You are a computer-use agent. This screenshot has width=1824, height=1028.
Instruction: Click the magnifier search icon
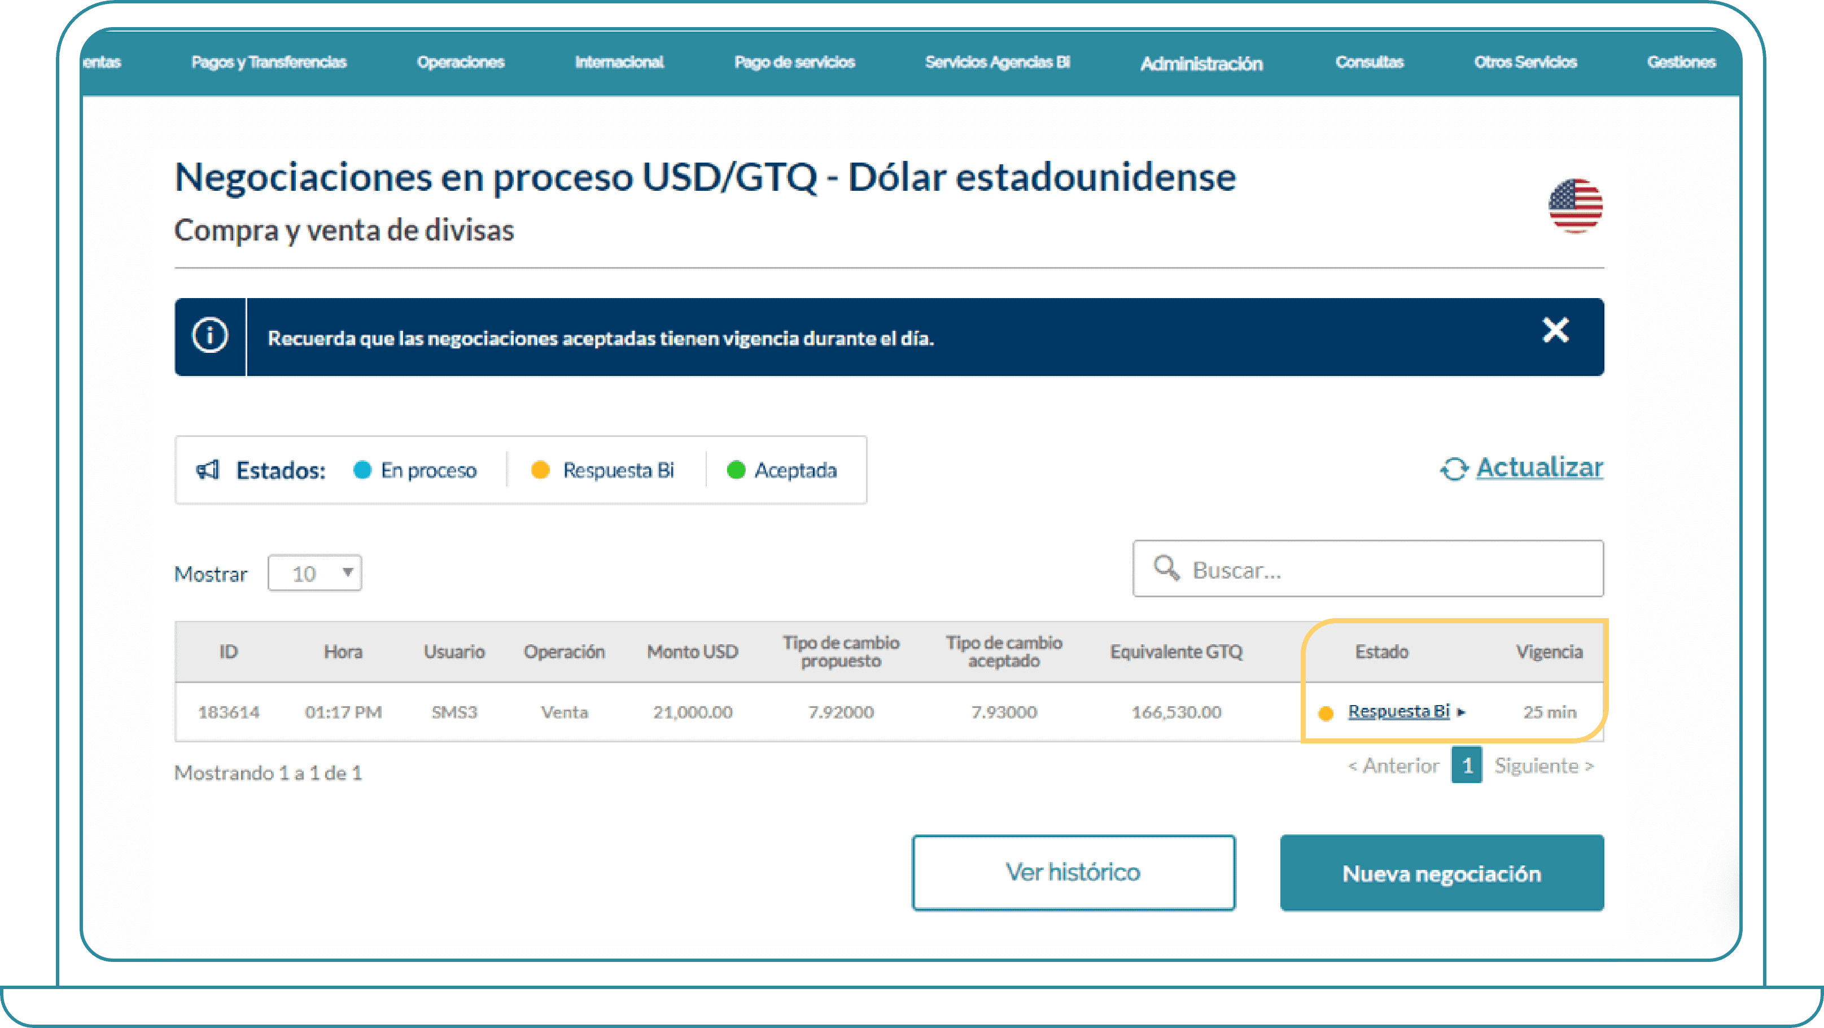point(1166,568)
